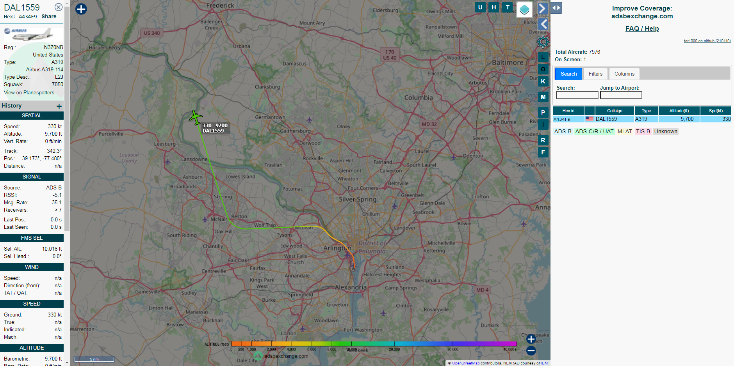This screenshot has width=734, height=366.
Task: Toggle the M map option button
Action: tap(543, 97)
